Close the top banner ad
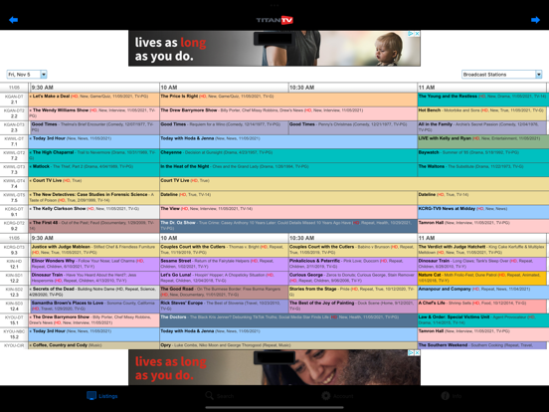This screenshot has width=549, height=412. [417, 34]
